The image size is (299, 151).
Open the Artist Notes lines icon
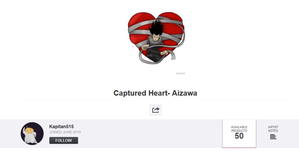coord(273,137)
